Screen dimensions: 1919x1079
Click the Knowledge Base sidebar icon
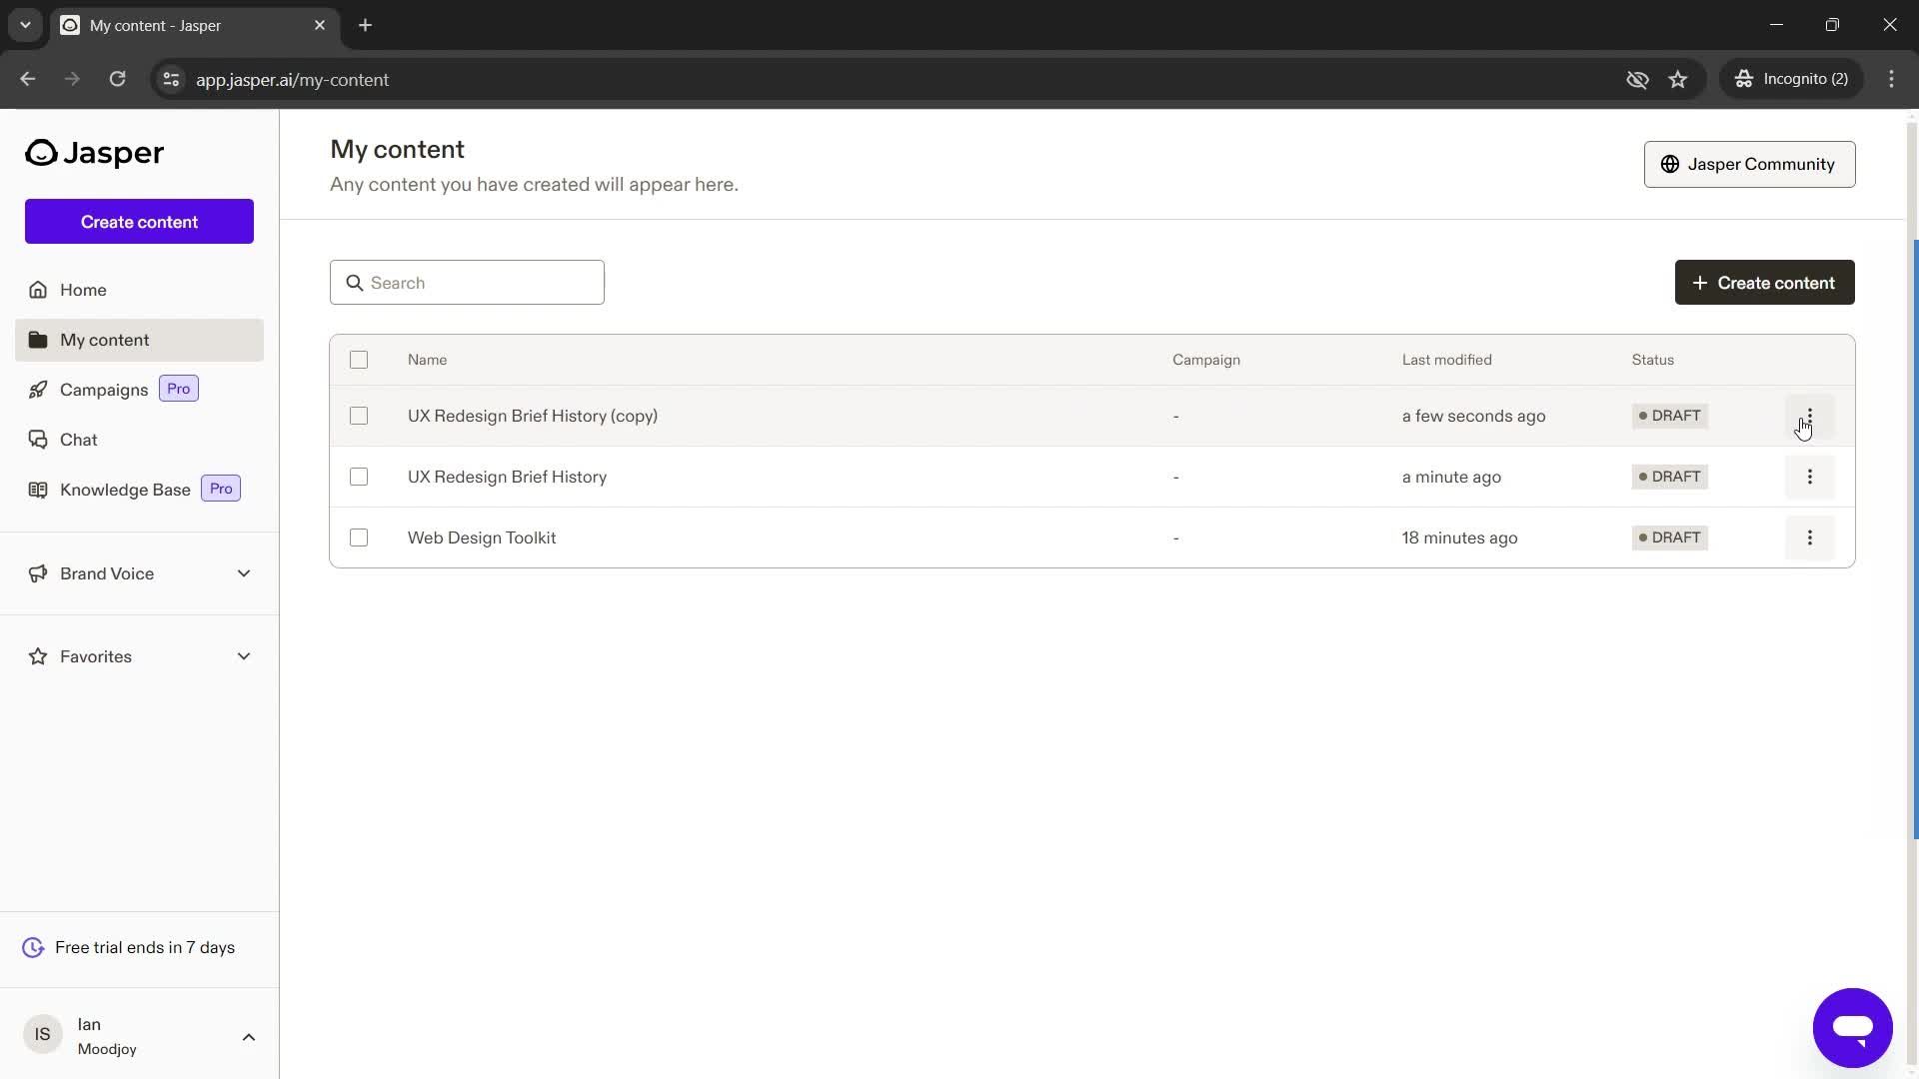(37, 488)
